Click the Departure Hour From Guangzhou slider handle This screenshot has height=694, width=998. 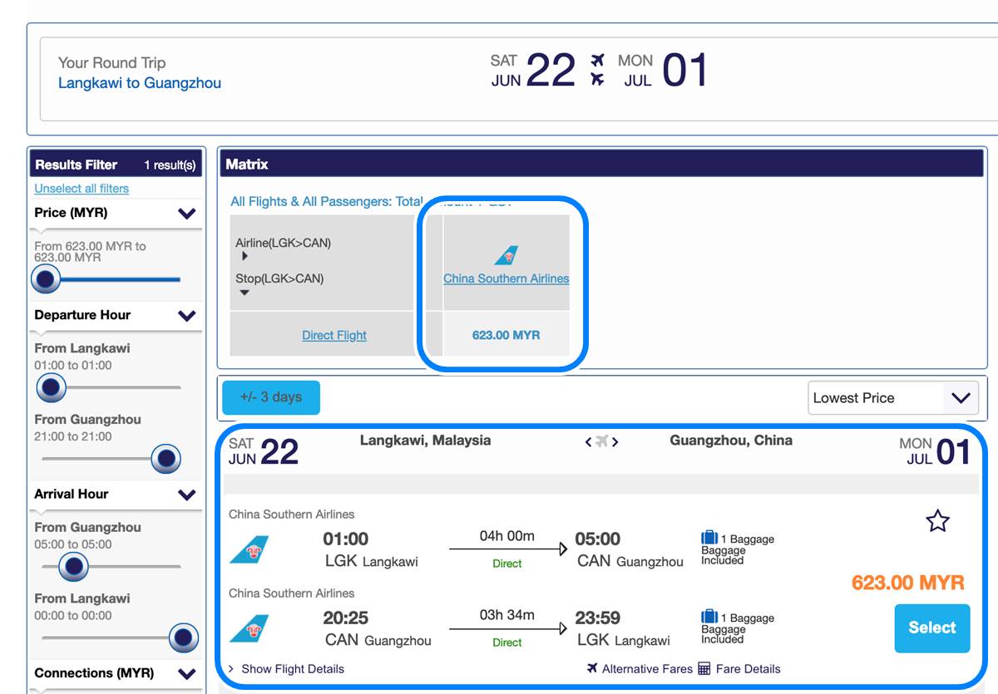coord(166,458)
